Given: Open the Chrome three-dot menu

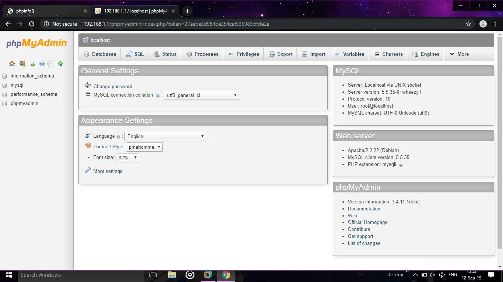Looking at the screenshot, I should point(495,24).
